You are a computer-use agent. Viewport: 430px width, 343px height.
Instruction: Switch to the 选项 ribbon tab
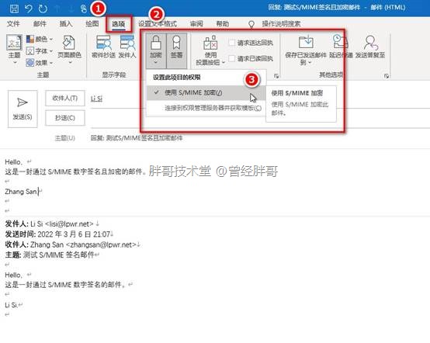(119, 24)
